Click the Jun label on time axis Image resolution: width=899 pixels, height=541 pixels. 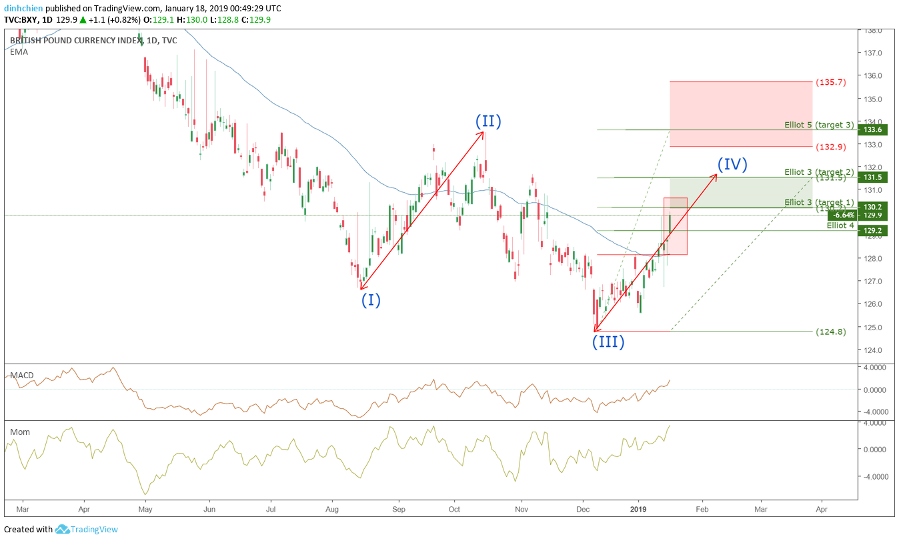click(x=209, y=508)
